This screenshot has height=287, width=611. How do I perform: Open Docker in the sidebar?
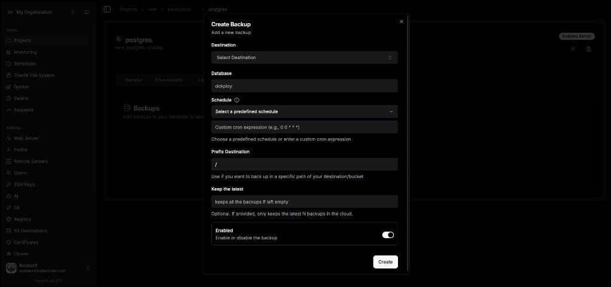(x=47, y=87)
